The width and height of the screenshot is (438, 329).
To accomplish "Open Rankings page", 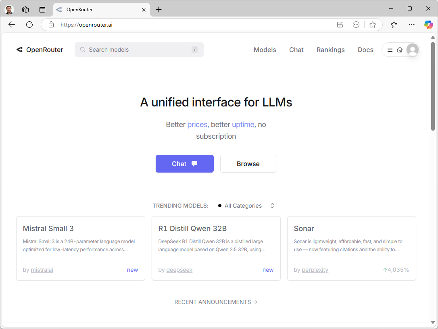I will click(330, 50).
